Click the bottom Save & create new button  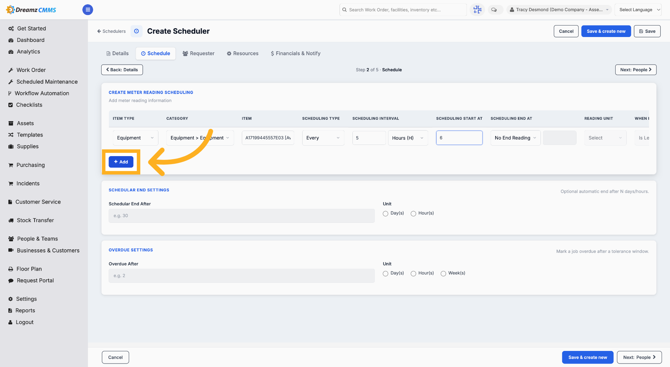pyautogui.click(x=588, y=357)
